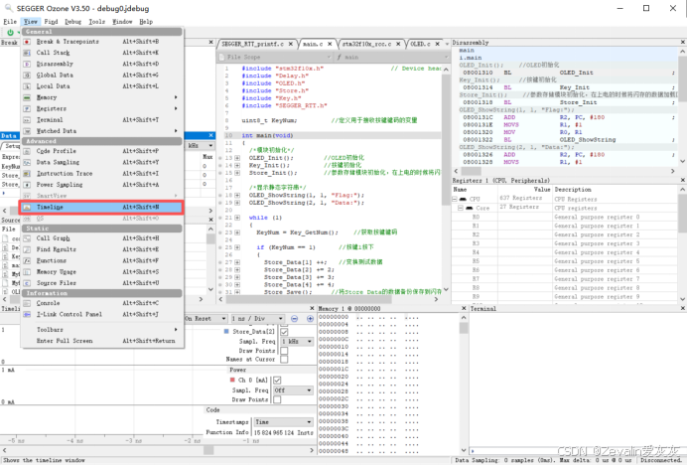
Task: Click the Global Data menu icon
Action: click(x=27, y=75)
